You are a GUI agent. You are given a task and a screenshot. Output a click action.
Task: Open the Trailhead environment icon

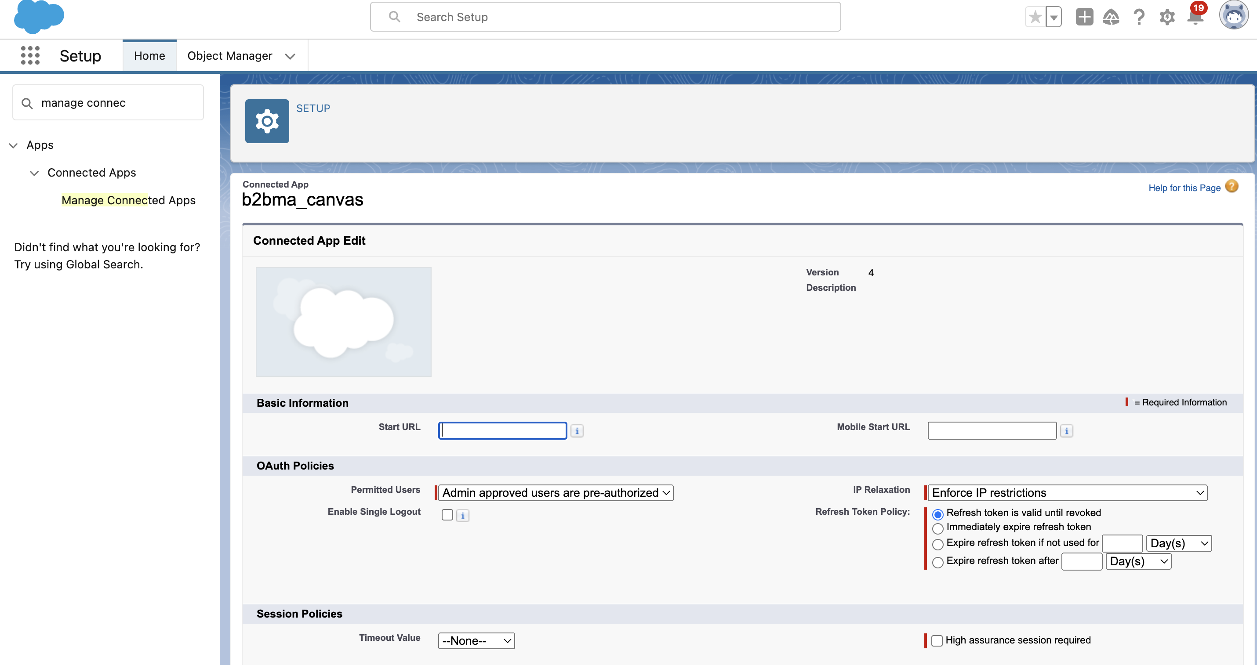[x=1111, y=18]
